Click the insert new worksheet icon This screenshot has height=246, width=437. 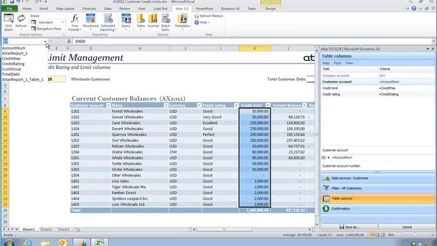tap(78, 230)
